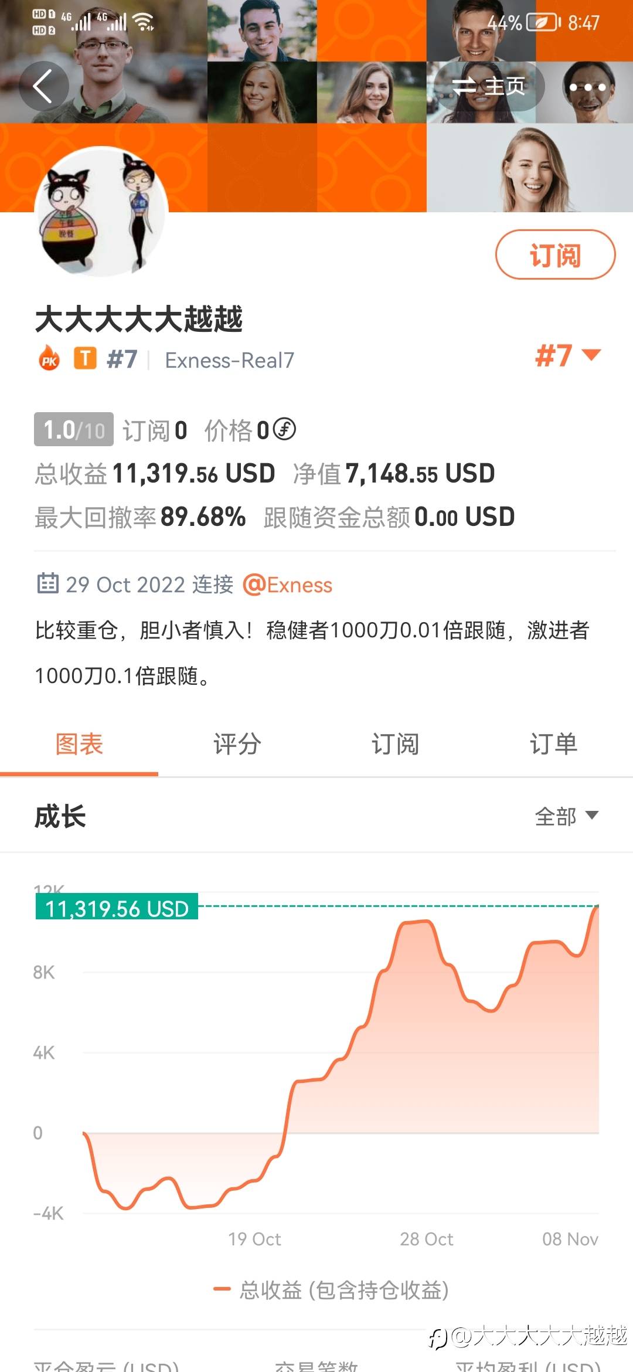Viewport: 633px width, 1372px height.
Task: Switch to the 评分 tab
Action: [237, 745]
